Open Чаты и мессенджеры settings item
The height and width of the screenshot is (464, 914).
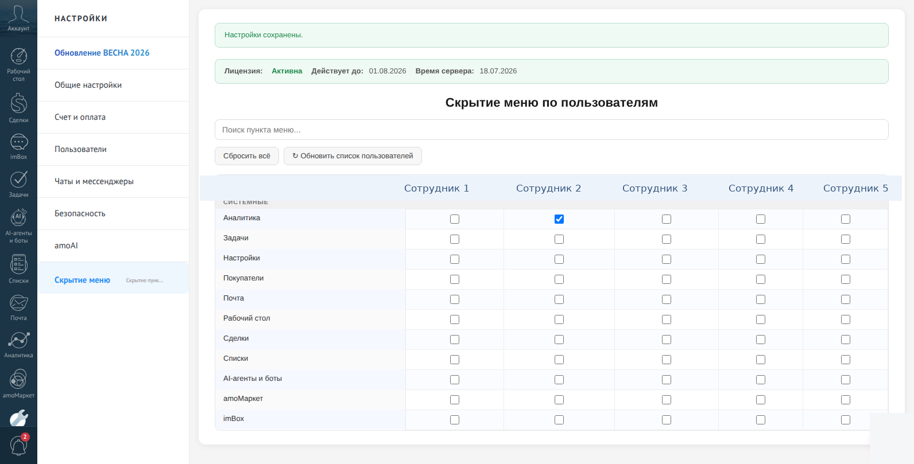tap(113, 181)
